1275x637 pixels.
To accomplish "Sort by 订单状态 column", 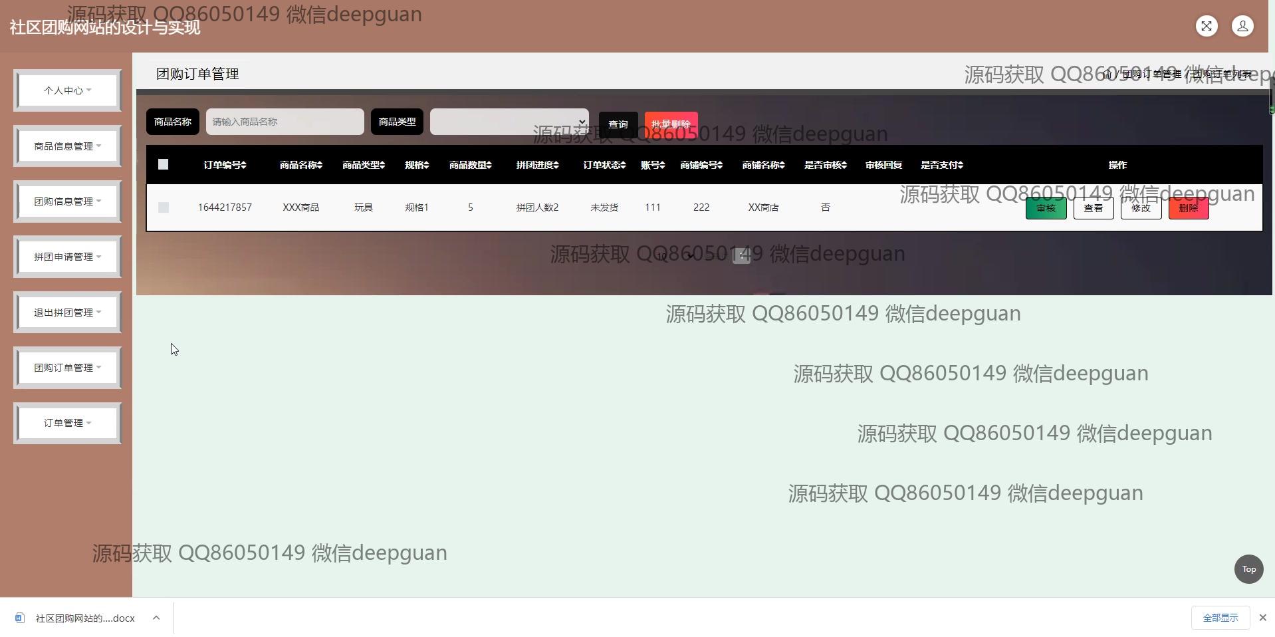I will [604, 165].
